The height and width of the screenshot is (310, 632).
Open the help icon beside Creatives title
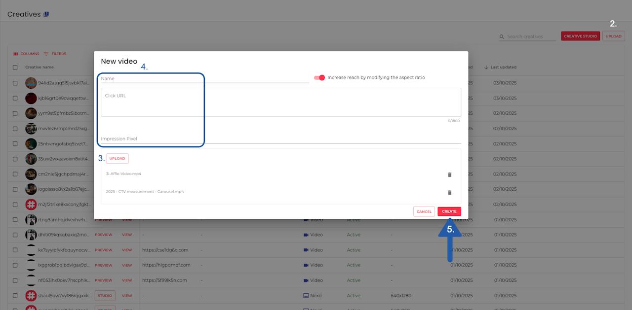[x=46, y=14]
